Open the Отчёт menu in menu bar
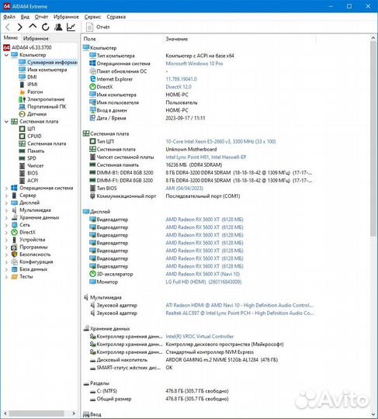This screenshot has height=419, width=378. point(41,17)
